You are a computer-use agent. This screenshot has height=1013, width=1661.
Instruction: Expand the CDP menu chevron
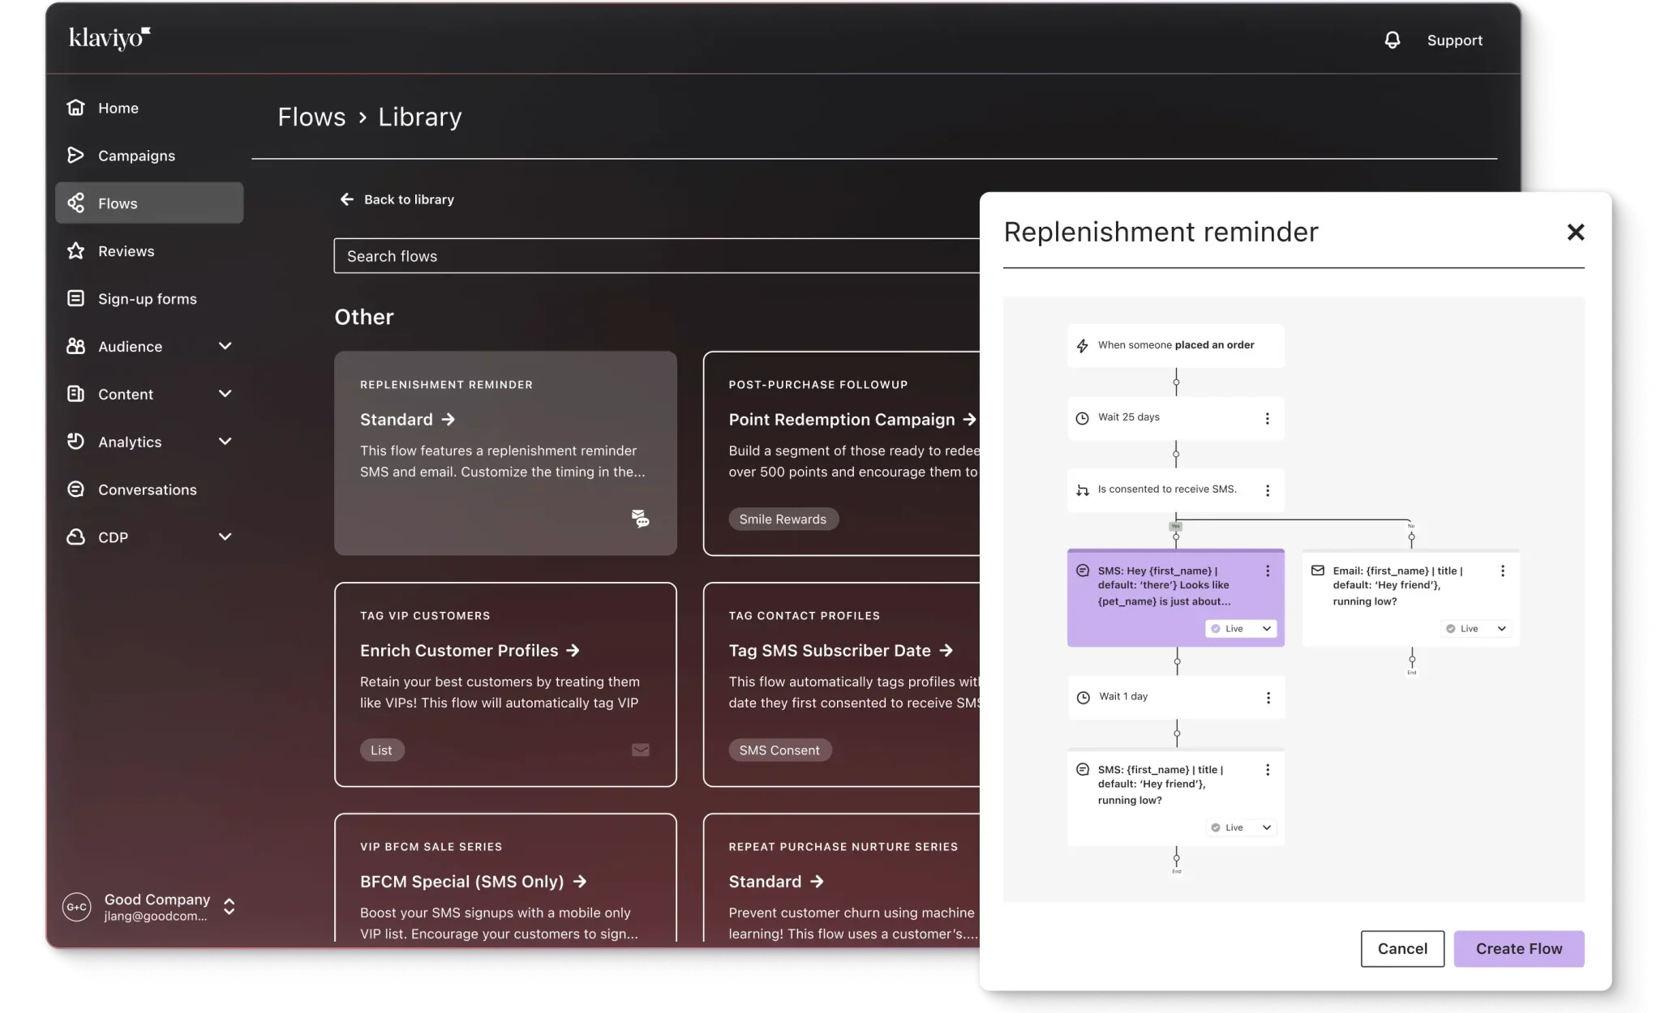point(225,536)
